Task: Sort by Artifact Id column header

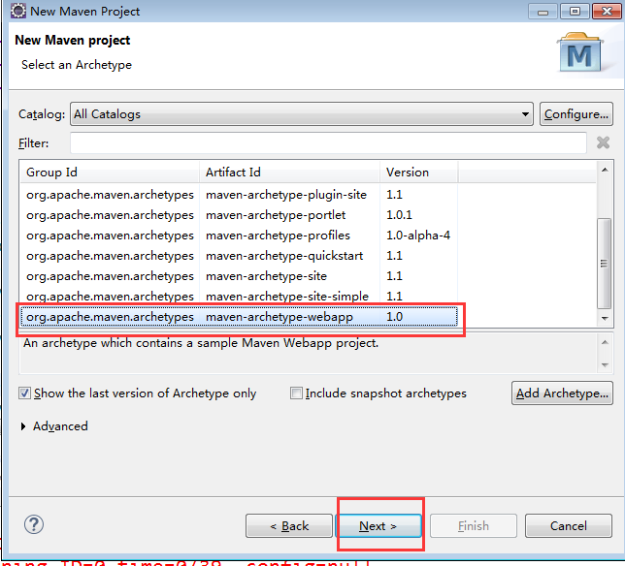Action: pyautogui.click(x=289, y=173)
